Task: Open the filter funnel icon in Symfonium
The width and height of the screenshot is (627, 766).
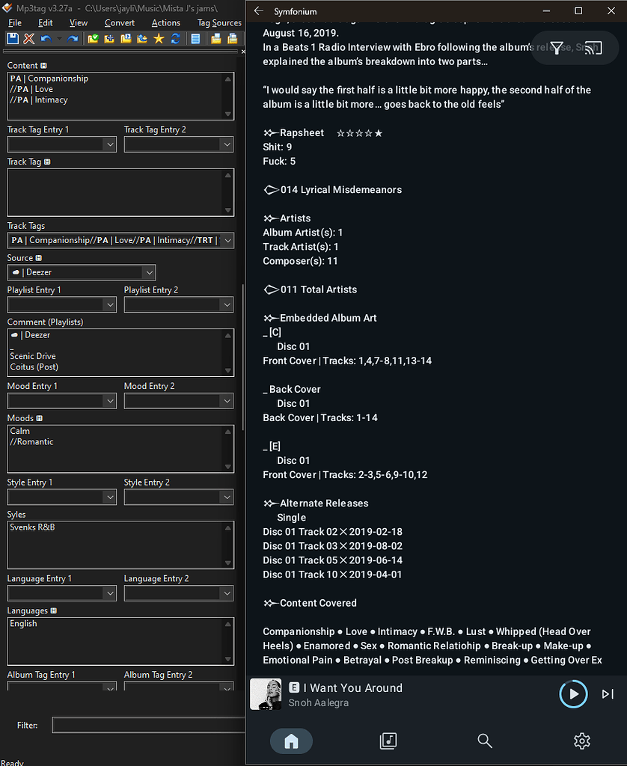Action: [557, 48]
